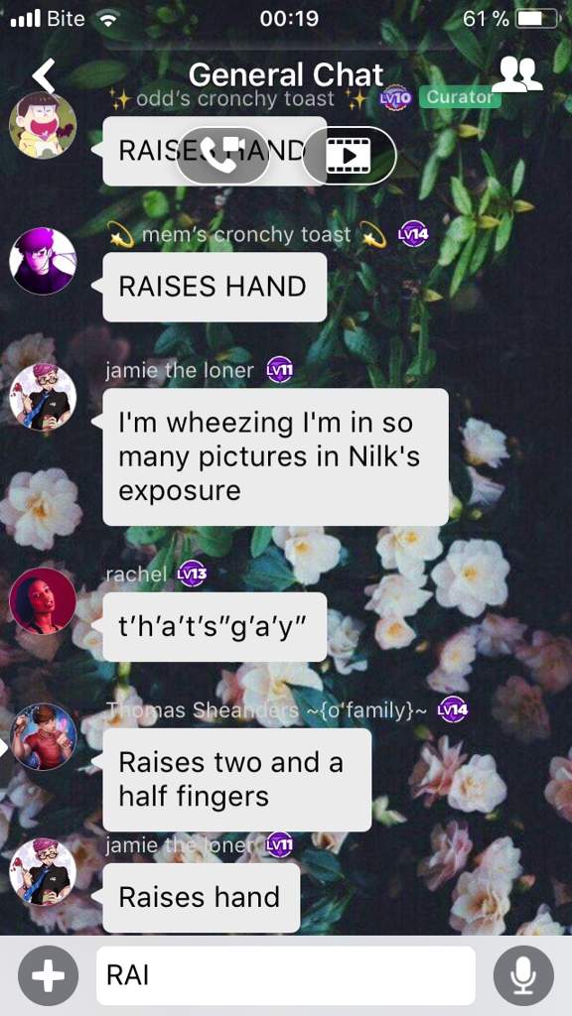
Task: Click the green Curator tag
Action: pos(460,97)
